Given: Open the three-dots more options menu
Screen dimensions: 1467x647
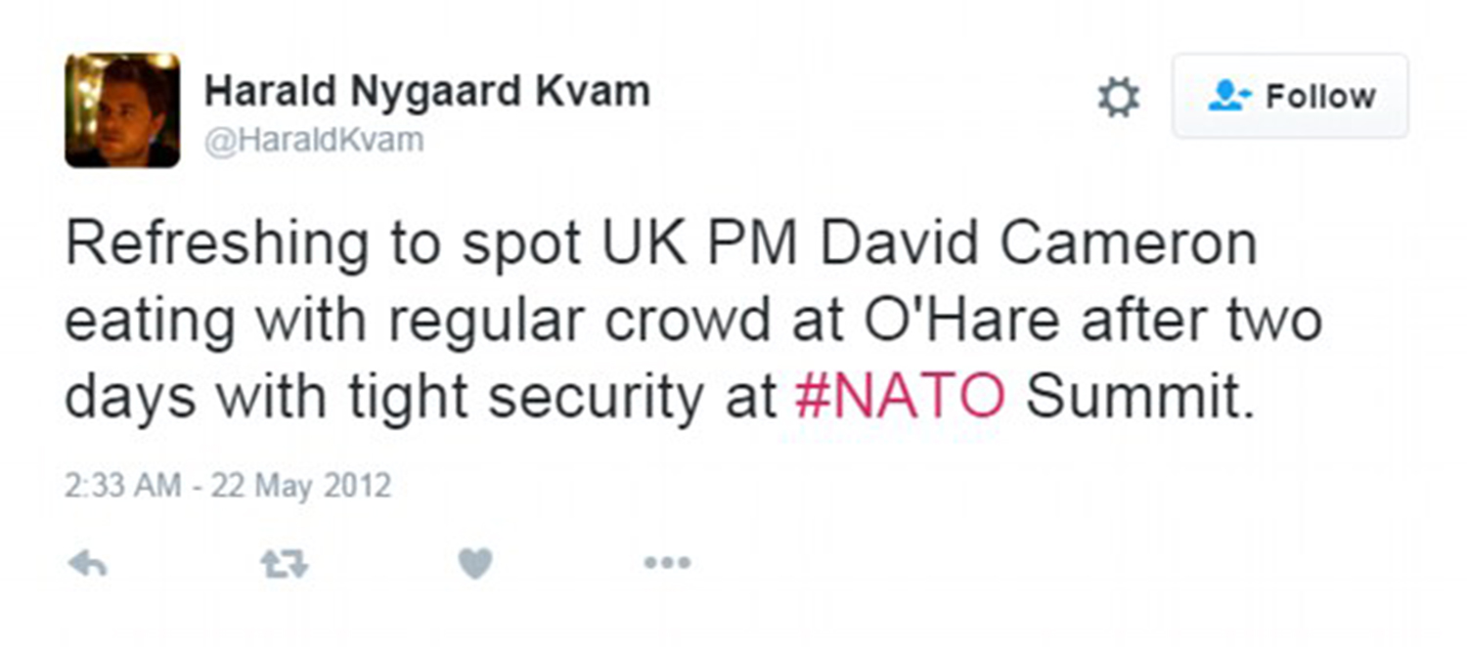Looking at the screenshot, I should click(667, 564).
